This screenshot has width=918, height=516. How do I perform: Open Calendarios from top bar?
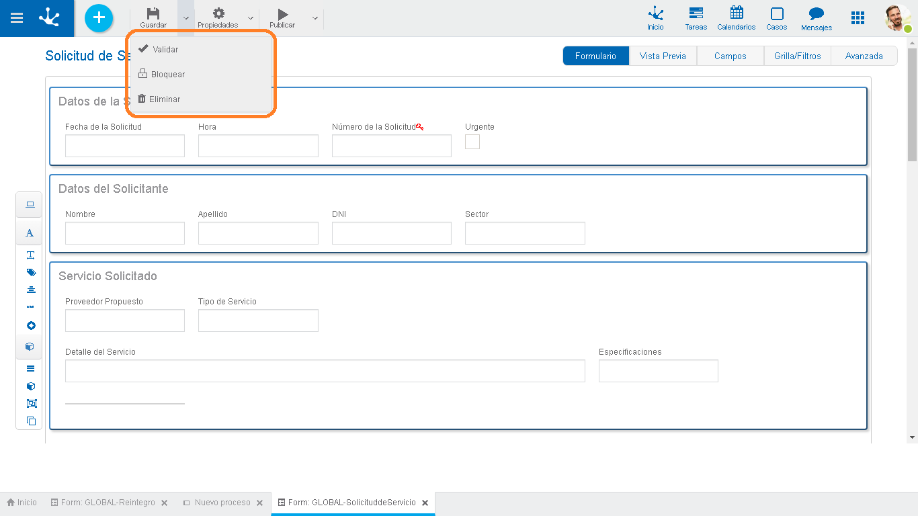(x=736, y=18)
